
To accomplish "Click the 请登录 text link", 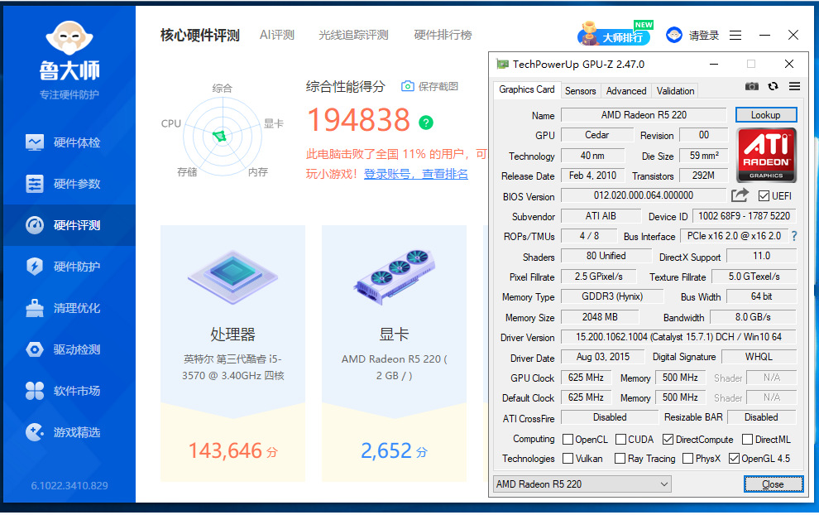I will [703, 35].
